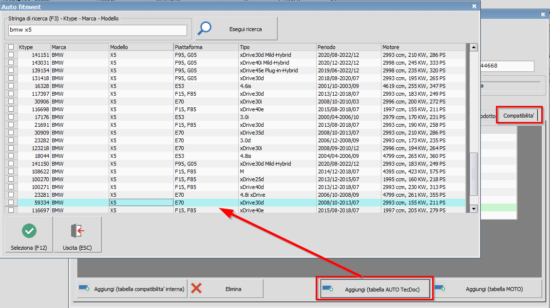
Task: Close the Auto fitment dialog
Action: [x=474, y=6]
